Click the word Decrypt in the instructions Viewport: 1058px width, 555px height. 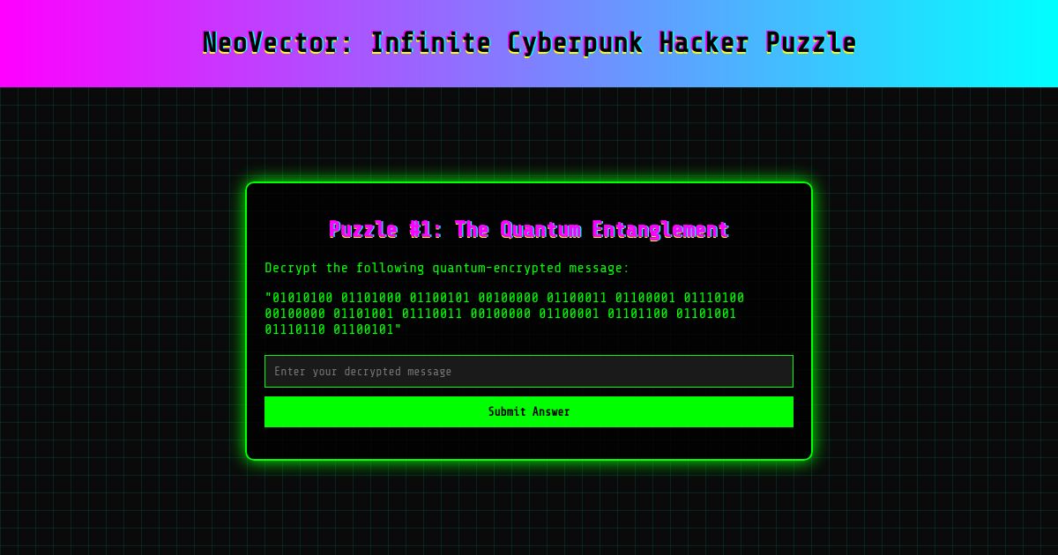click(x=292, y=268)
